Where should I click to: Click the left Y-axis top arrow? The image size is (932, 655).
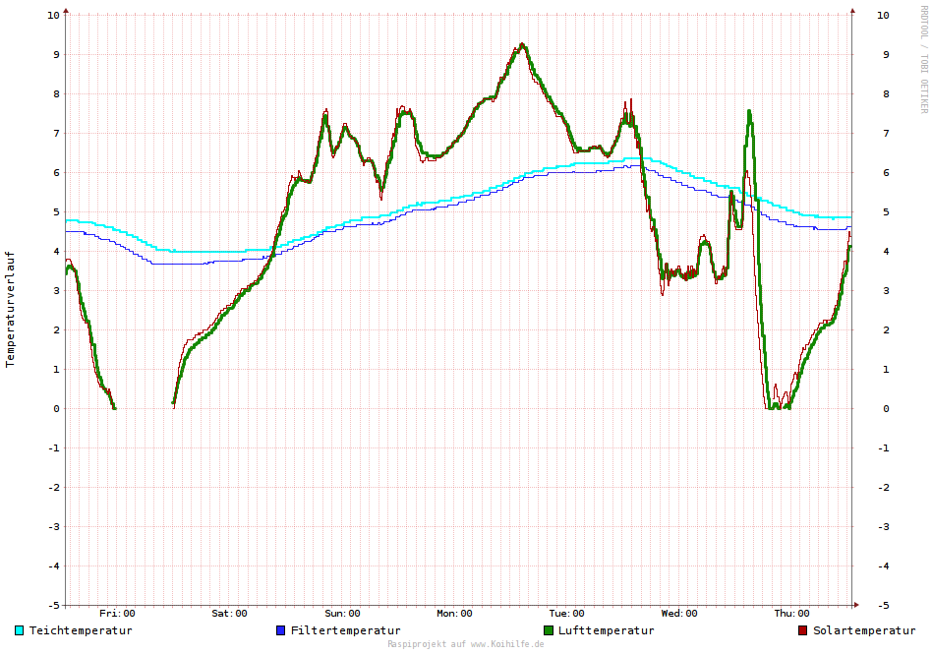(x=66, y=11)
